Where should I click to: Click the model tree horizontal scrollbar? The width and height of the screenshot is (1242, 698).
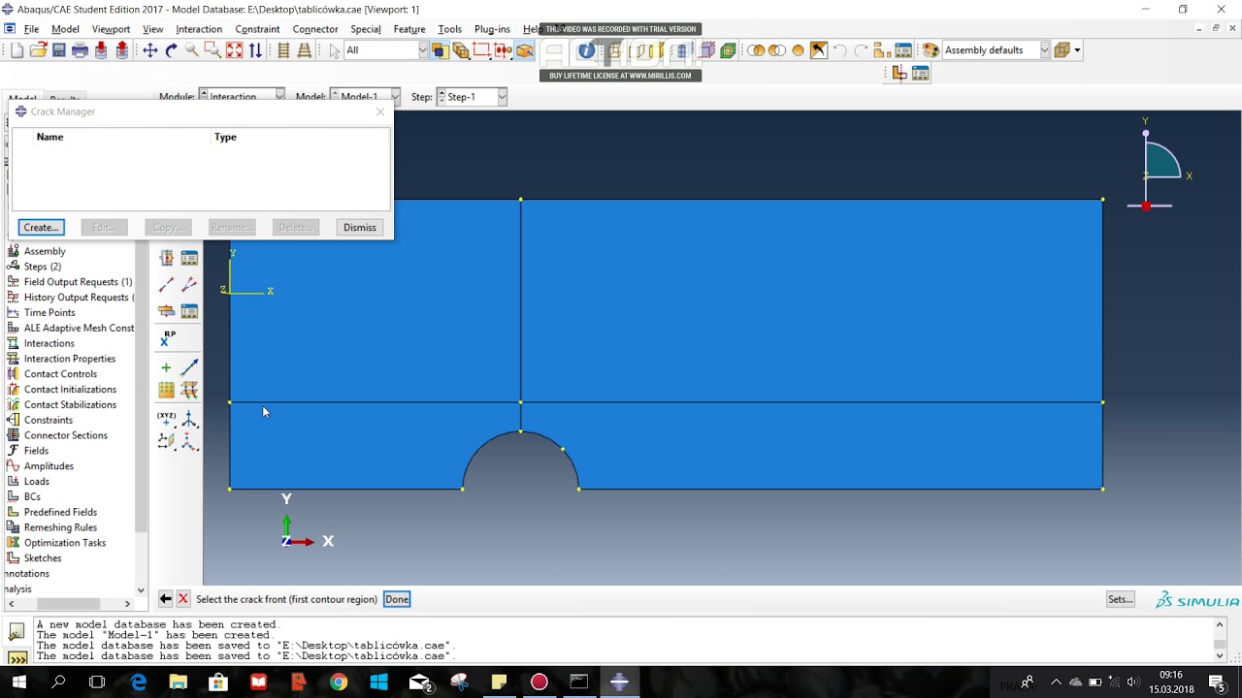tap(68, 604)
